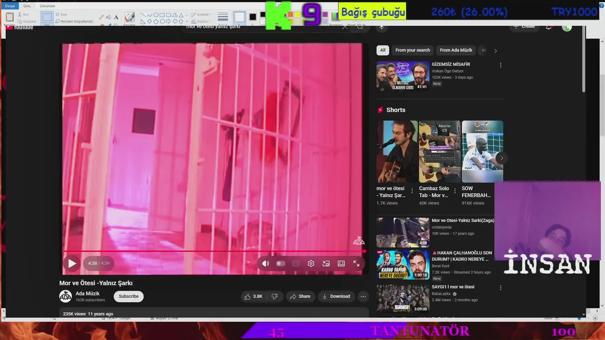Screen dimensions: 605x340
Task: Switch to theater mode icon
Action: [x=341, y=263]
